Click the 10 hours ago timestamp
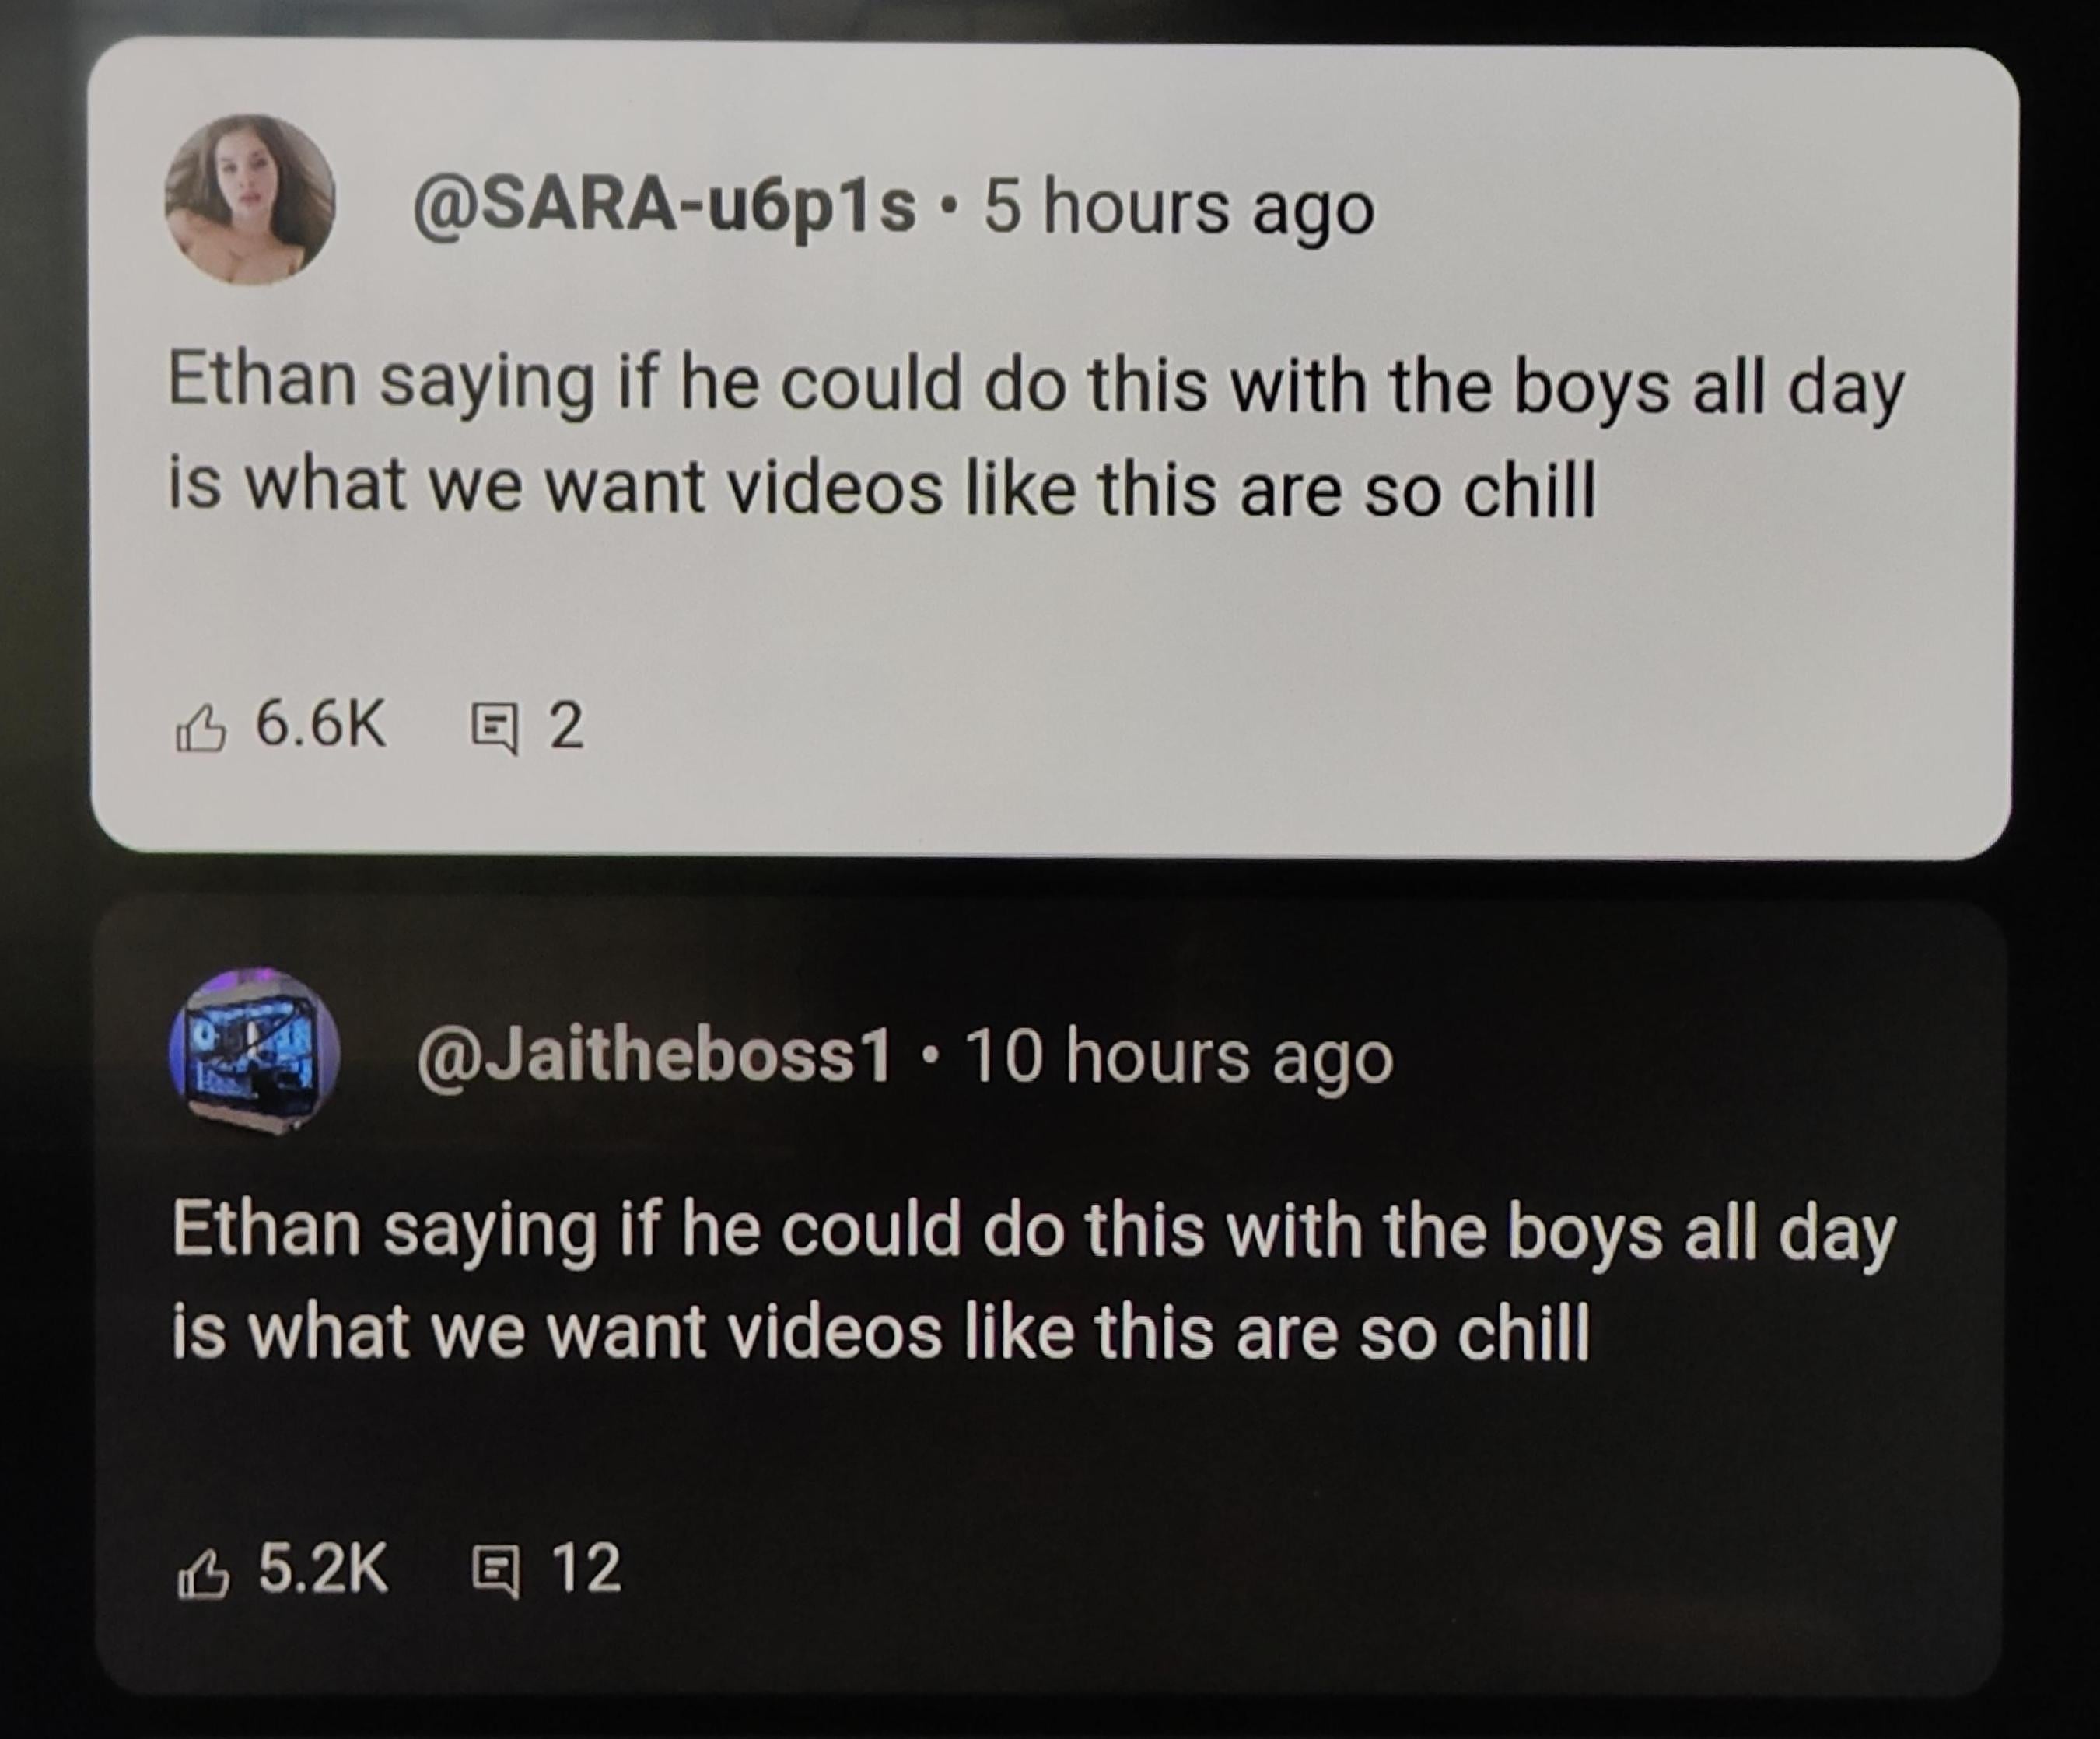 (x=1180, y=1058)
